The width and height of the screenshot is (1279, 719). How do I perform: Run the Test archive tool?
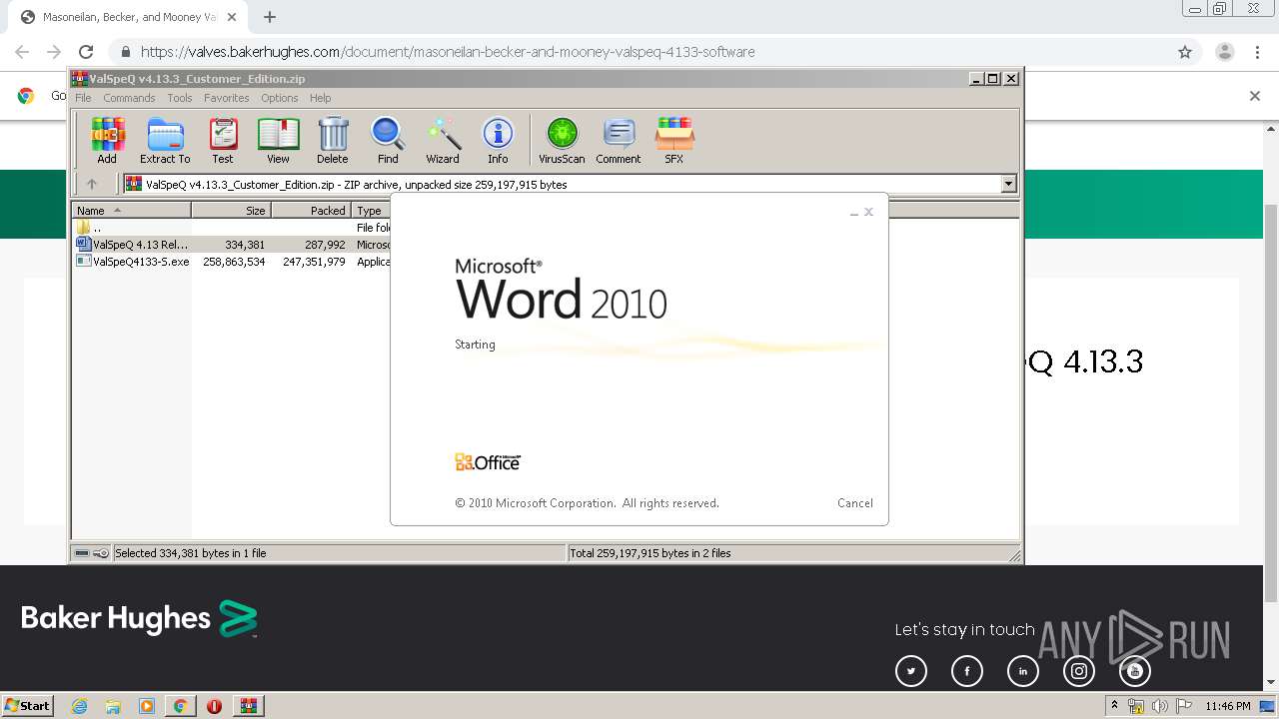(x=223, y=140)
